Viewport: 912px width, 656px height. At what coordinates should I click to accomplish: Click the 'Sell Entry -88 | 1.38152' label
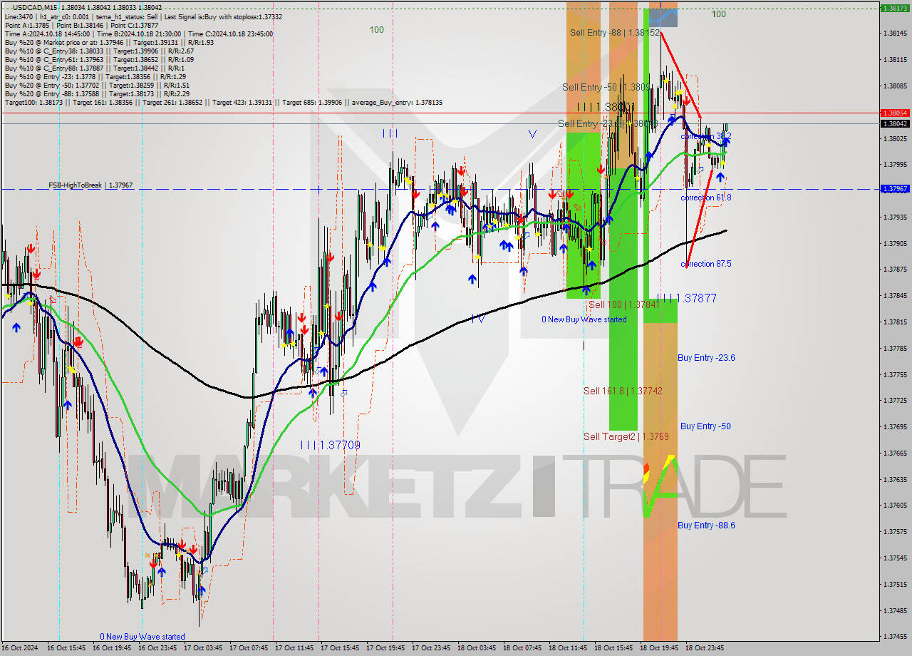[x=614, y=33]
